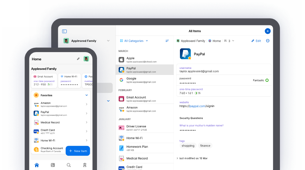Open the paypal.com website link
The width and height of the screenshot is (305, 170).
(197, 106)
